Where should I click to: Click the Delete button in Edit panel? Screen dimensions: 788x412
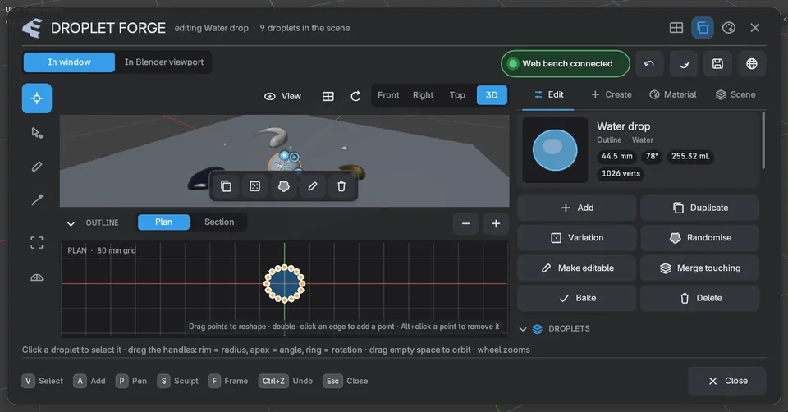click(x=700, y=299)
